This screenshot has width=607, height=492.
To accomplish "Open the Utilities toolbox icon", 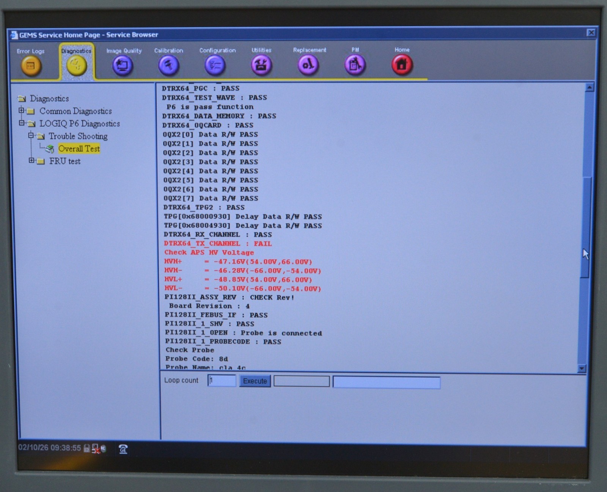I will 261,64.
